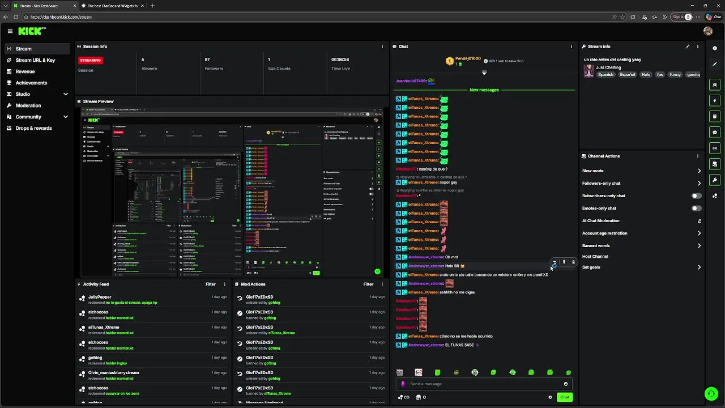Open Moderation page in sidebar
The height and width of the screenshot is (408, 725).
(37, 105)
